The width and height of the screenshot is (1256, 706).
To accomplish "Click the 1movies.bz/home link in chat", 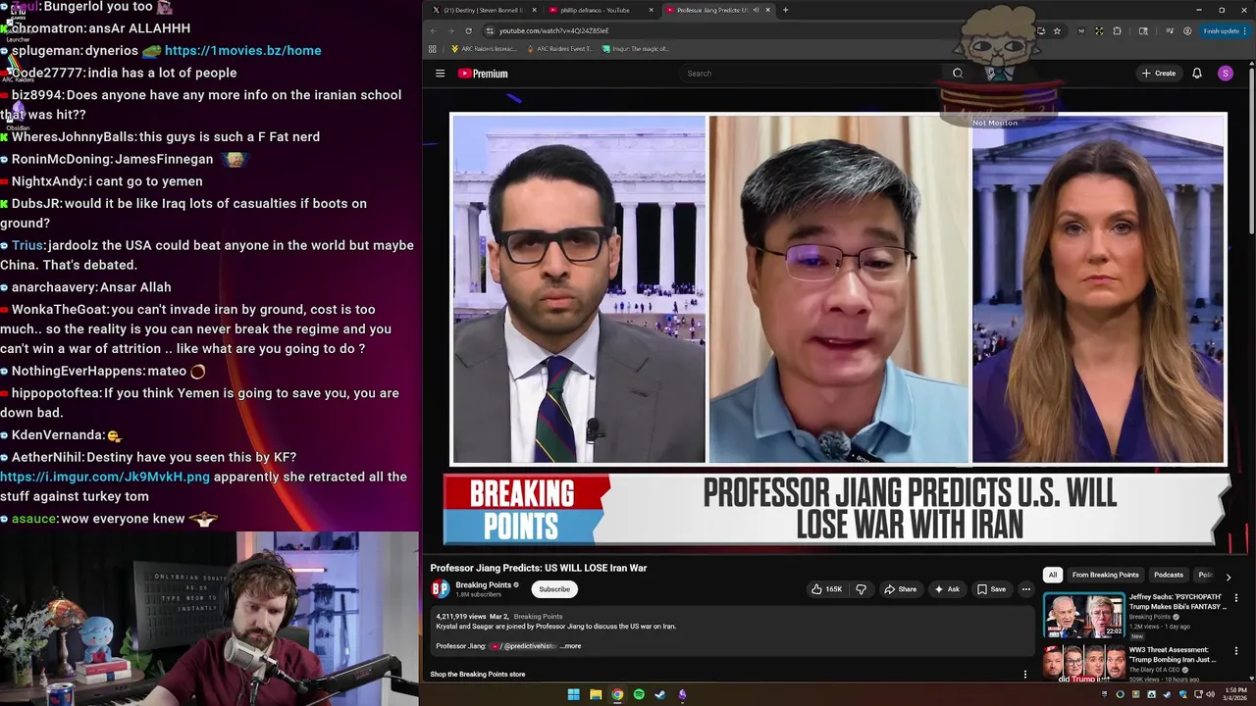I will tap(242, 50).
